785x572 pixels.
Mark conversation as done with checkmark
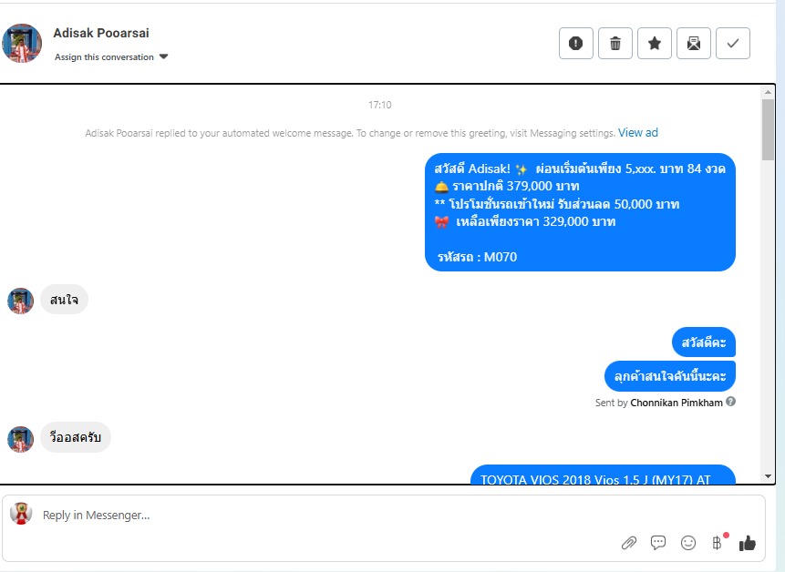tap(732, 44)
